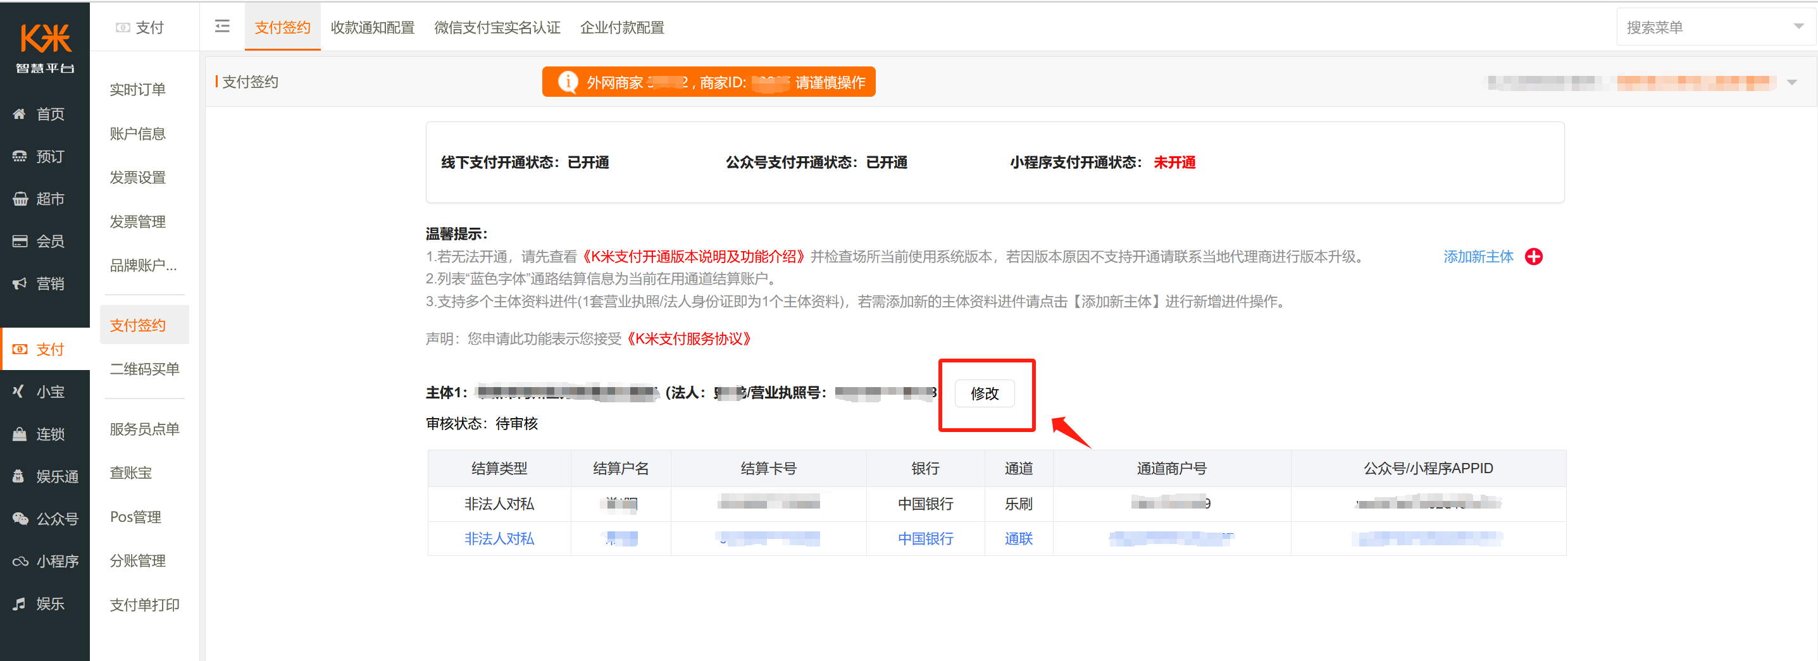Click the 公众号/小程序APPID column header
This screenshot has height=661, width=1818.
(x=1428, y=469)
